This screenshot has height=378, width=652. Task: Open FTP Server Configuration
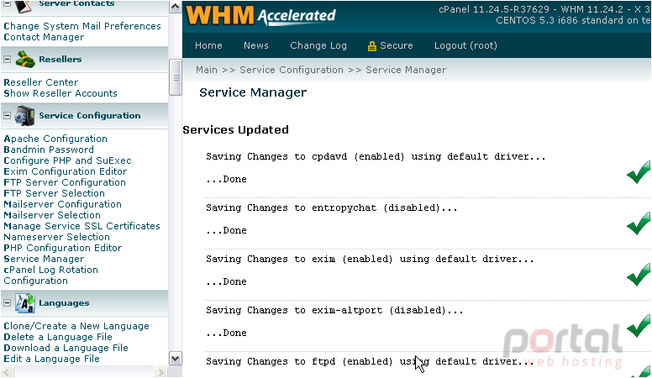coord(65,182)
